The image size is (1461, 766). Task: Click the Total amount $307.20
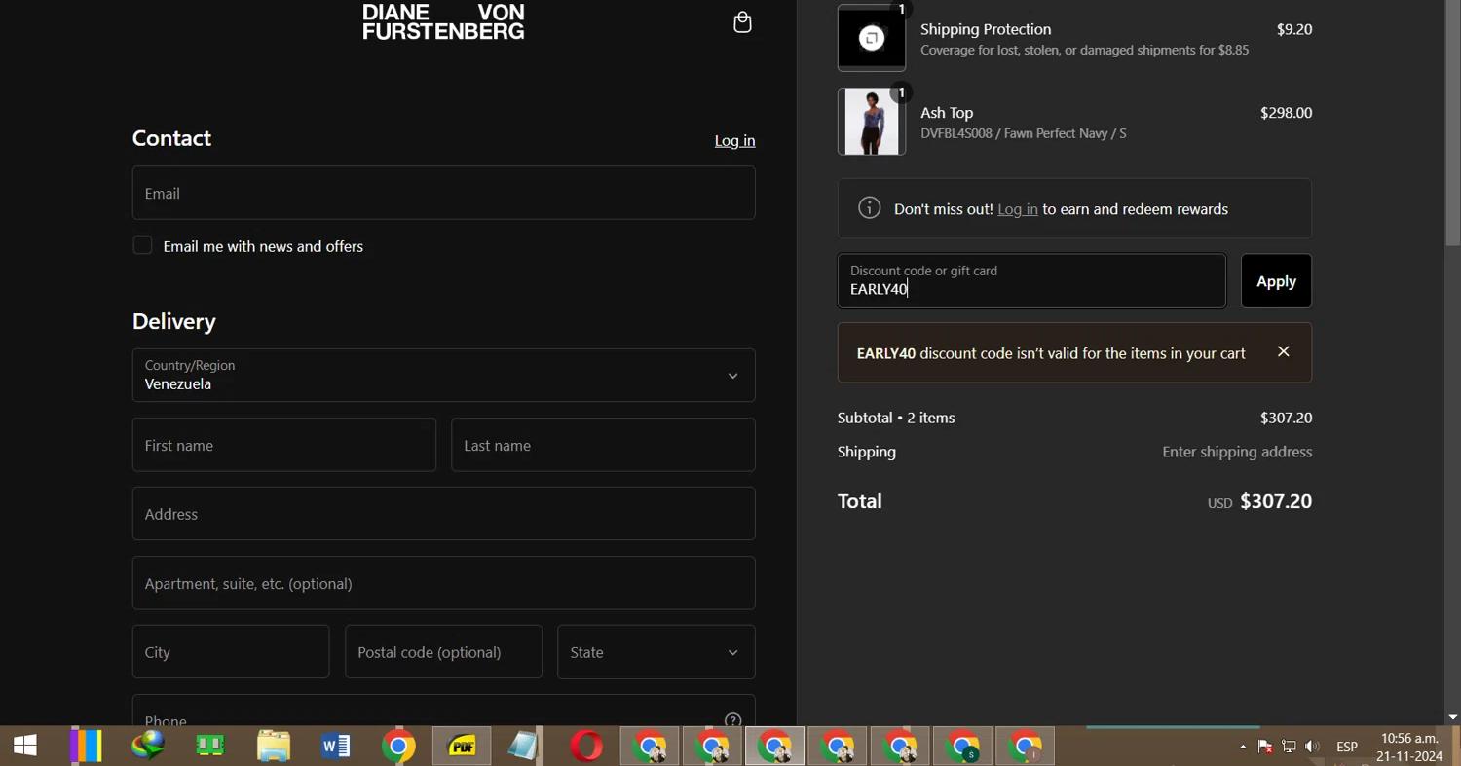click(1276, 501)
